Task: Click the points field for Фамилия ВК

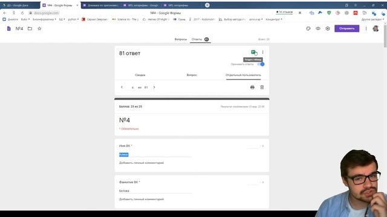Action: [x=253, y=182]
